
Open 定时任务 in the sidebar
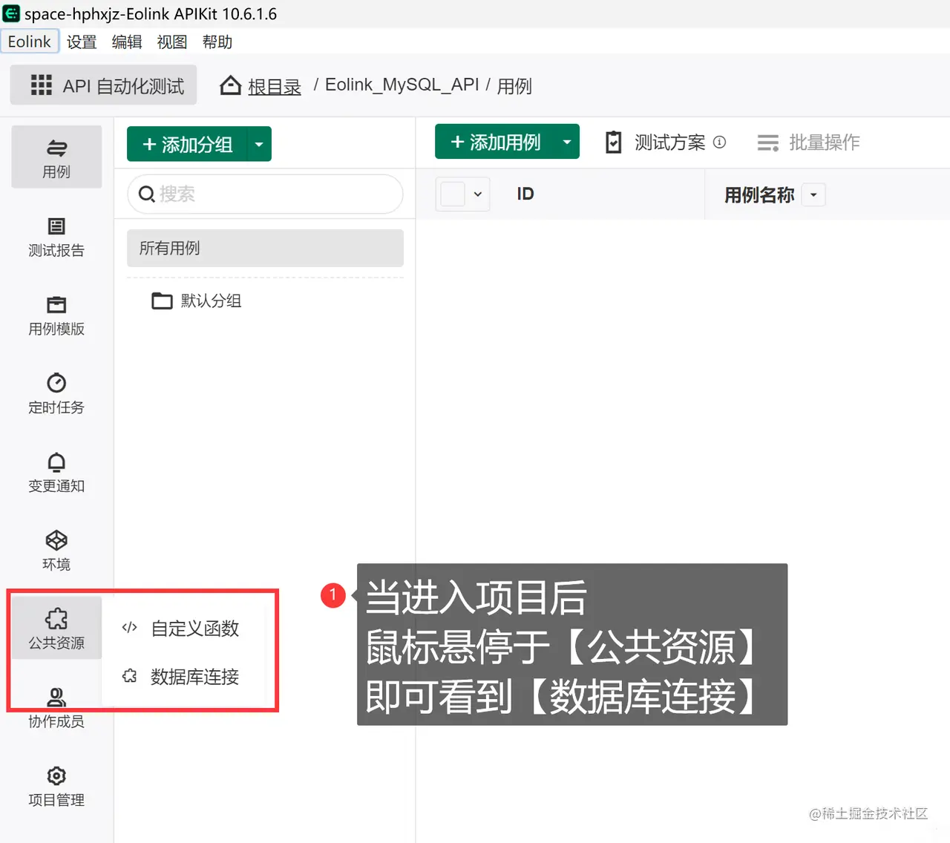pos(56,394)
